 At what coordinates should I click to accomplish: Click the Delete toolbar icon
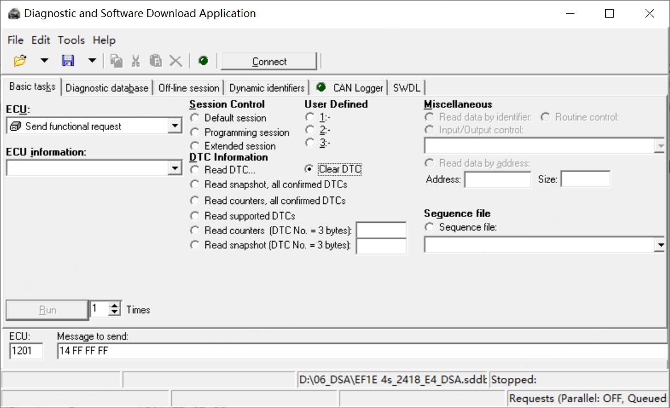175,60
